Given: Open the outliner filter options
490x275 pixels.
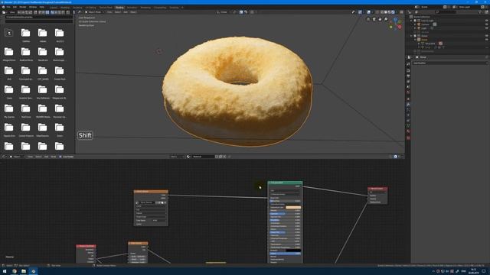Looking at the screenshot, I should click(481, 12).
